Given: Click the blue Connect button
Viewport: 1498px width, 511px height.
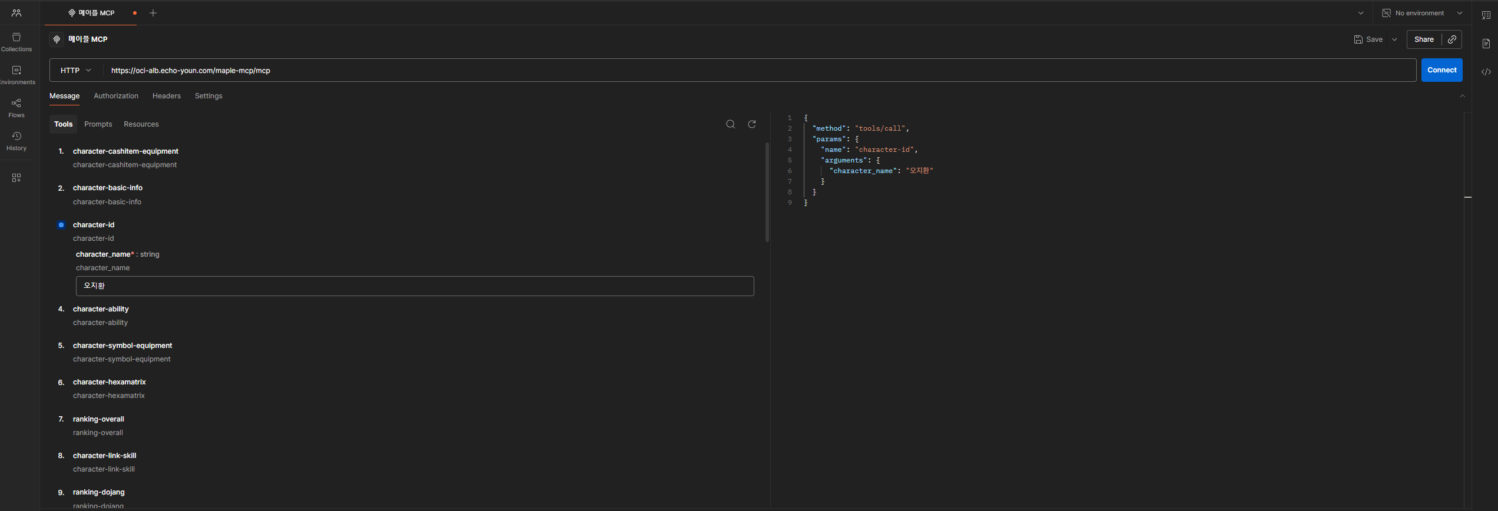Looking at the screenshot, I should point(1441,70).
